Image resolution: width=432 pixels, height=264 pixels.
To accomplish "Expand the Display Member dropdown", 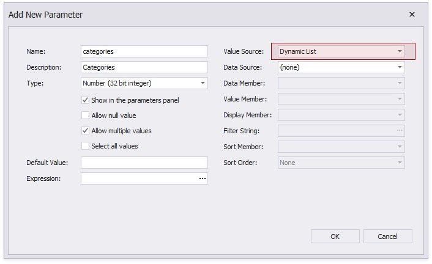I will [x=400, y=115].
